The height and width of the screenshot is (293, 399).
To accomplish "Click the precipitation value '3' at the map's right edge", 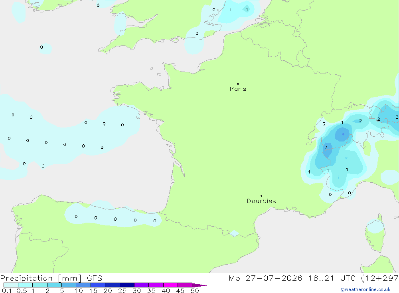I will point(397,117).
